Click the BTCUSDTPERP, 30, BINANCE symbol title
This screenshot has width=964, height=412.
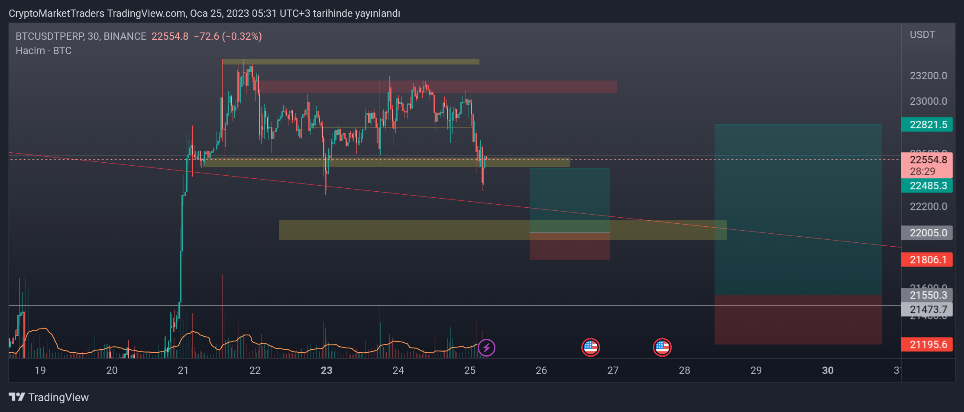click(x=81, y=36)
